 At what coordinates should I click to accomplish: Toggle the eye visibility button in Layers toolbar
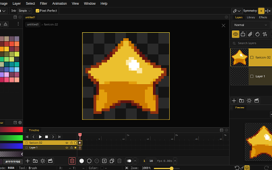point(235,34)
